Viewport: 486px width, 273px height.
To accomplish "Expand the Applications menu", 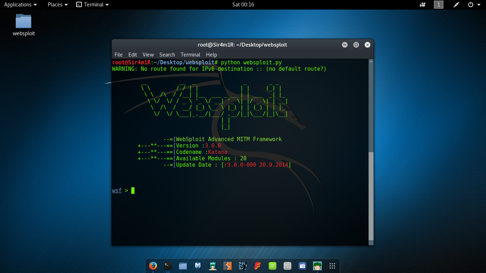I will coord(20,5).
